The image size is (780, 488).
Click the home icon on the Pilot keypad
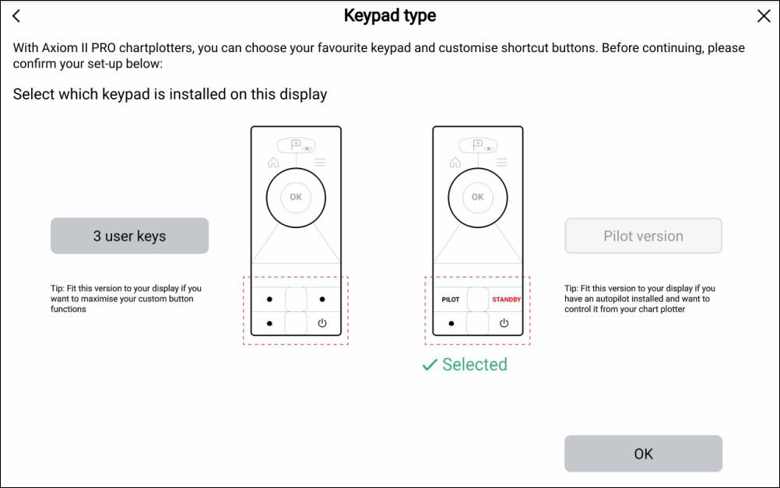pos(455,163)
